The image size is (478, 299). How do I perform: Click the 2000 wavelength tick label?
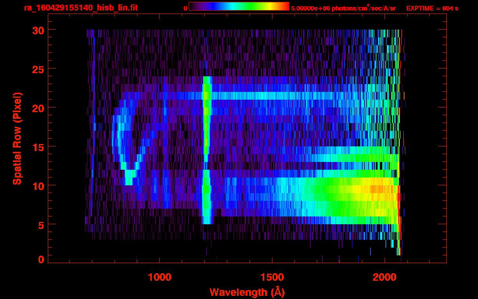384,277
